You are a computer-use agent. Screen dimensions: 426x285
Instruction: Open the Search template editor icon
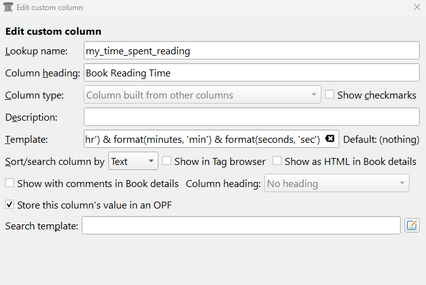click(412, 226)
